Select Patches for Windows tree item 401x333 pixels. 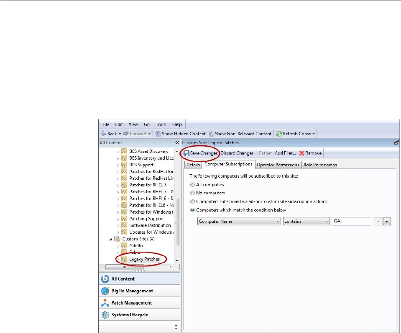click(x=151, y=212)
